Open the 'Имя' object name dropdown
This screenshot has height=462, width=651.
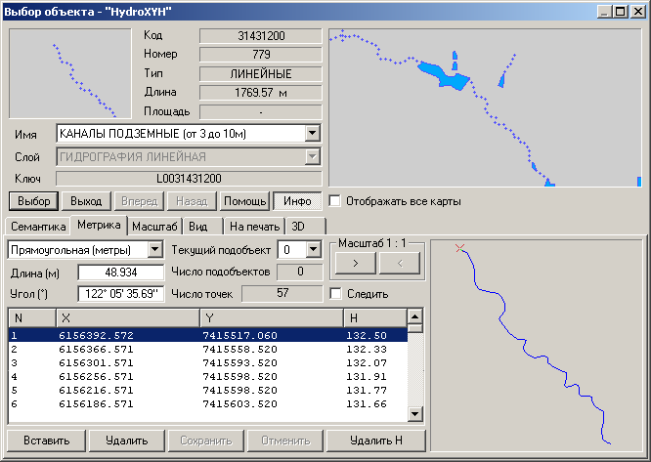click(312, 133)
